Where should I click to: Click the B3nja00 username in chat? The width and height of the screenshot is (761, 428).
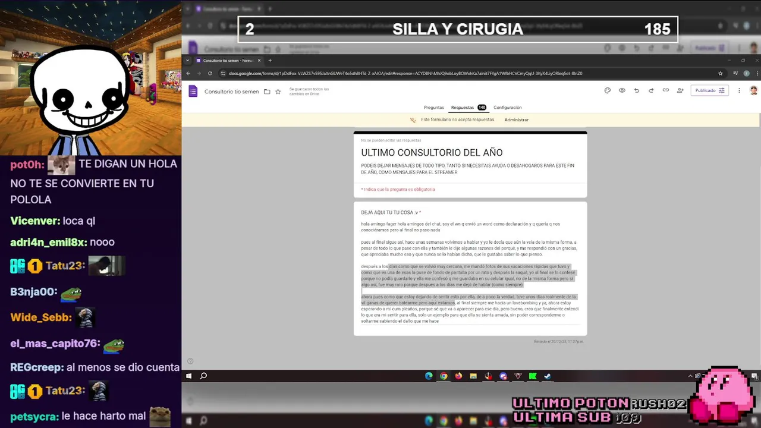pos(34,291)
